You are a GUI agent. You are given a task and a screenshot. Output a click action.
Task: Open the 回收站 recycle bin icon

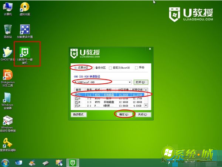coord(8,31)
